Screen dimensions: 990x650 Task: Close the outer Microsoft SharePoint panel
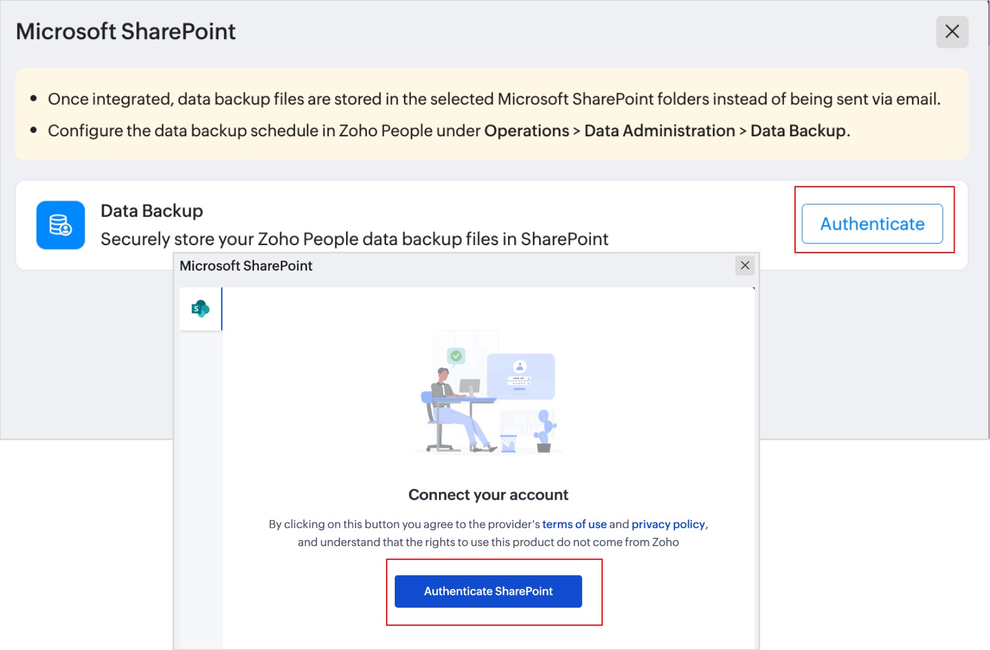click(x=951, y=32)
